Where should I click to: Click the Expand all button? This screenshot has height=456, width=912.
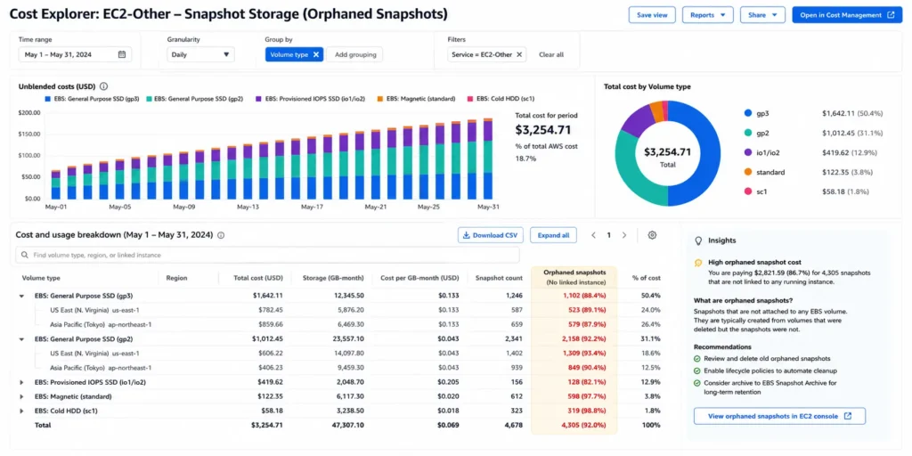(x=553, y=235)
